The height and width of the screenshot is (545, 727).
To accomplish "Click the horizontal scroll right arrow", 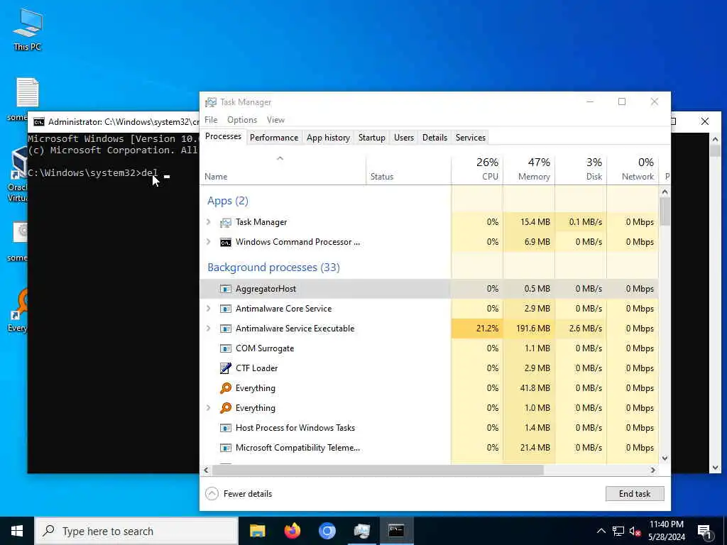I will click(653, 470).
